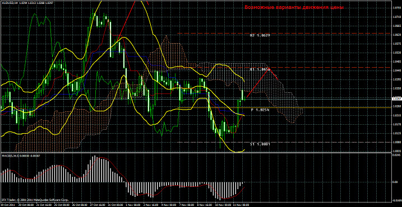
Task: Select the 27 Oct 16:00 date on time axis
Action: [98, 205]
